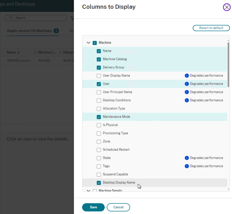Image resolution: width=232 pixels, height=214 pixels.
Task: Click info icon in the User row
Action: [187, 84]
